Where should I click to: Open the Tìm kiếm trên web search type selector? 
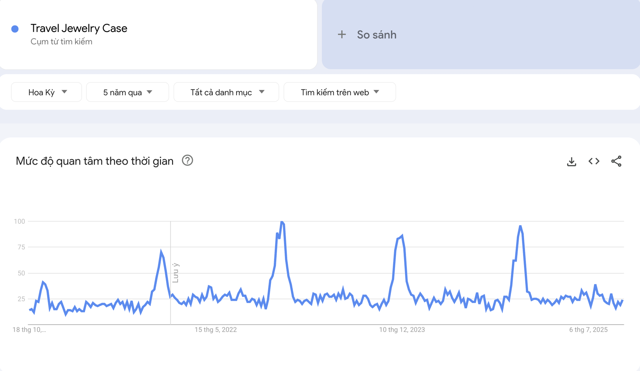(x=340, y=92)
